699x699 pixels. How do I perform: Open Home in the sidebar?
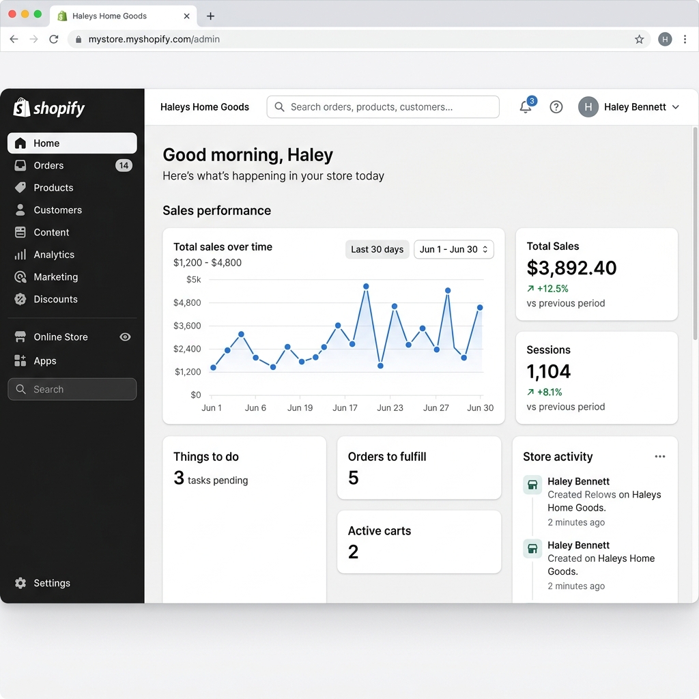tap(72, 143)
